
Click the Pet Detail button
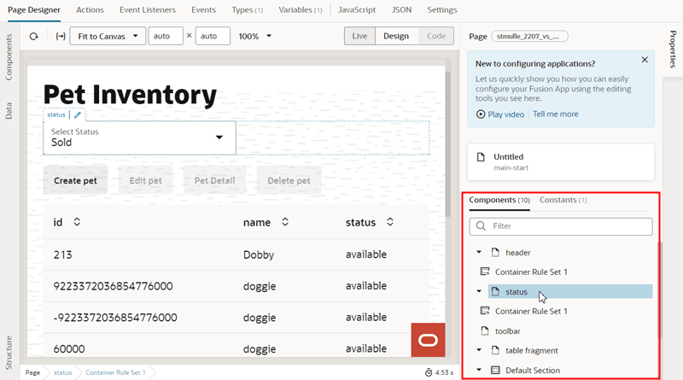tap(215, 180)
